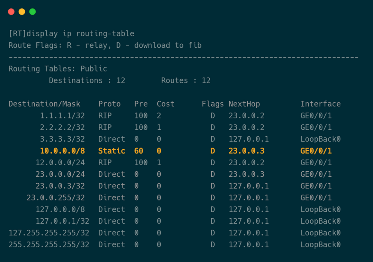
Task: Select the highlighted 10.0.0.0/8 destination
Action: tap(62, 151)
